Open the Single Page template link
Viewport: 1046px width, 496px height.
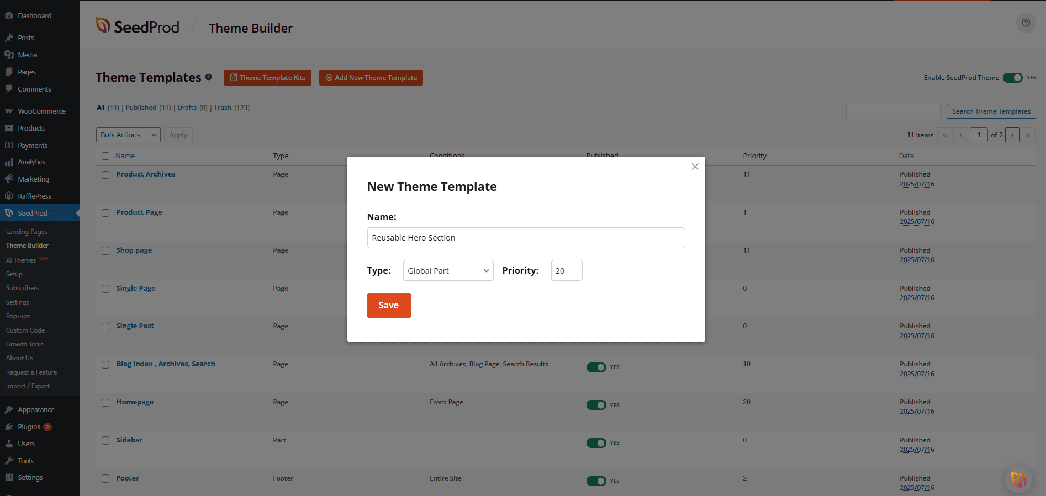click(136, 288)
